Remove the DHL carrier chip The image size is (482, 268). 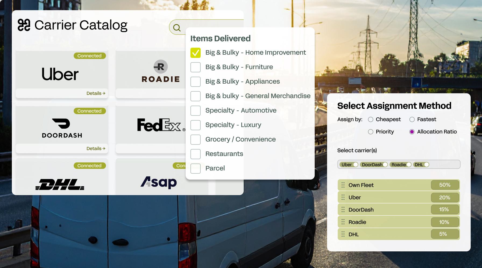[x=427, y=165]
